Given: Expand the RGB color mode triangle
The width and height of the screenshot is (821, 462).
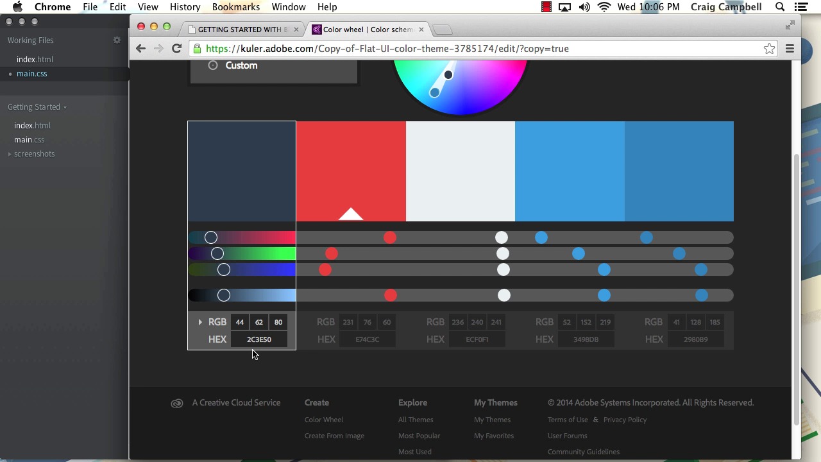Looking at the screenshot, I should click(x=200, y=322).
